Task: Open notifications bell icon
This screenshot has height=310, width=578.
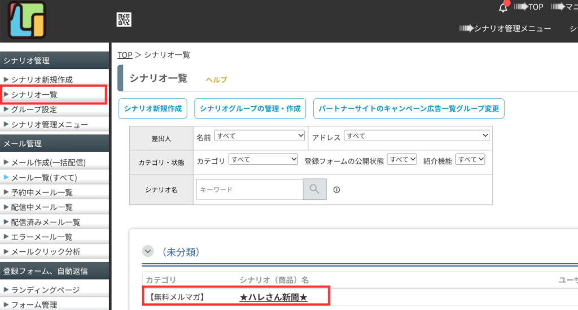Action: [503, 7]
